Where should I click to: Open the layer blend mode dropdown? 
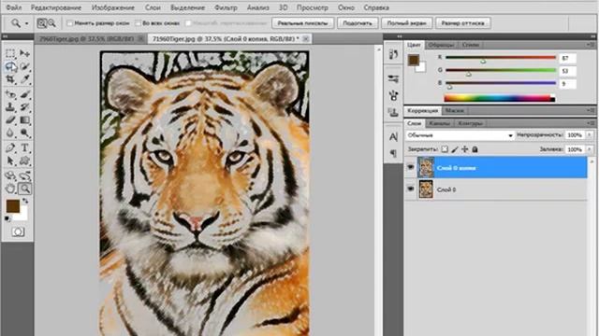tap(460, 135)
